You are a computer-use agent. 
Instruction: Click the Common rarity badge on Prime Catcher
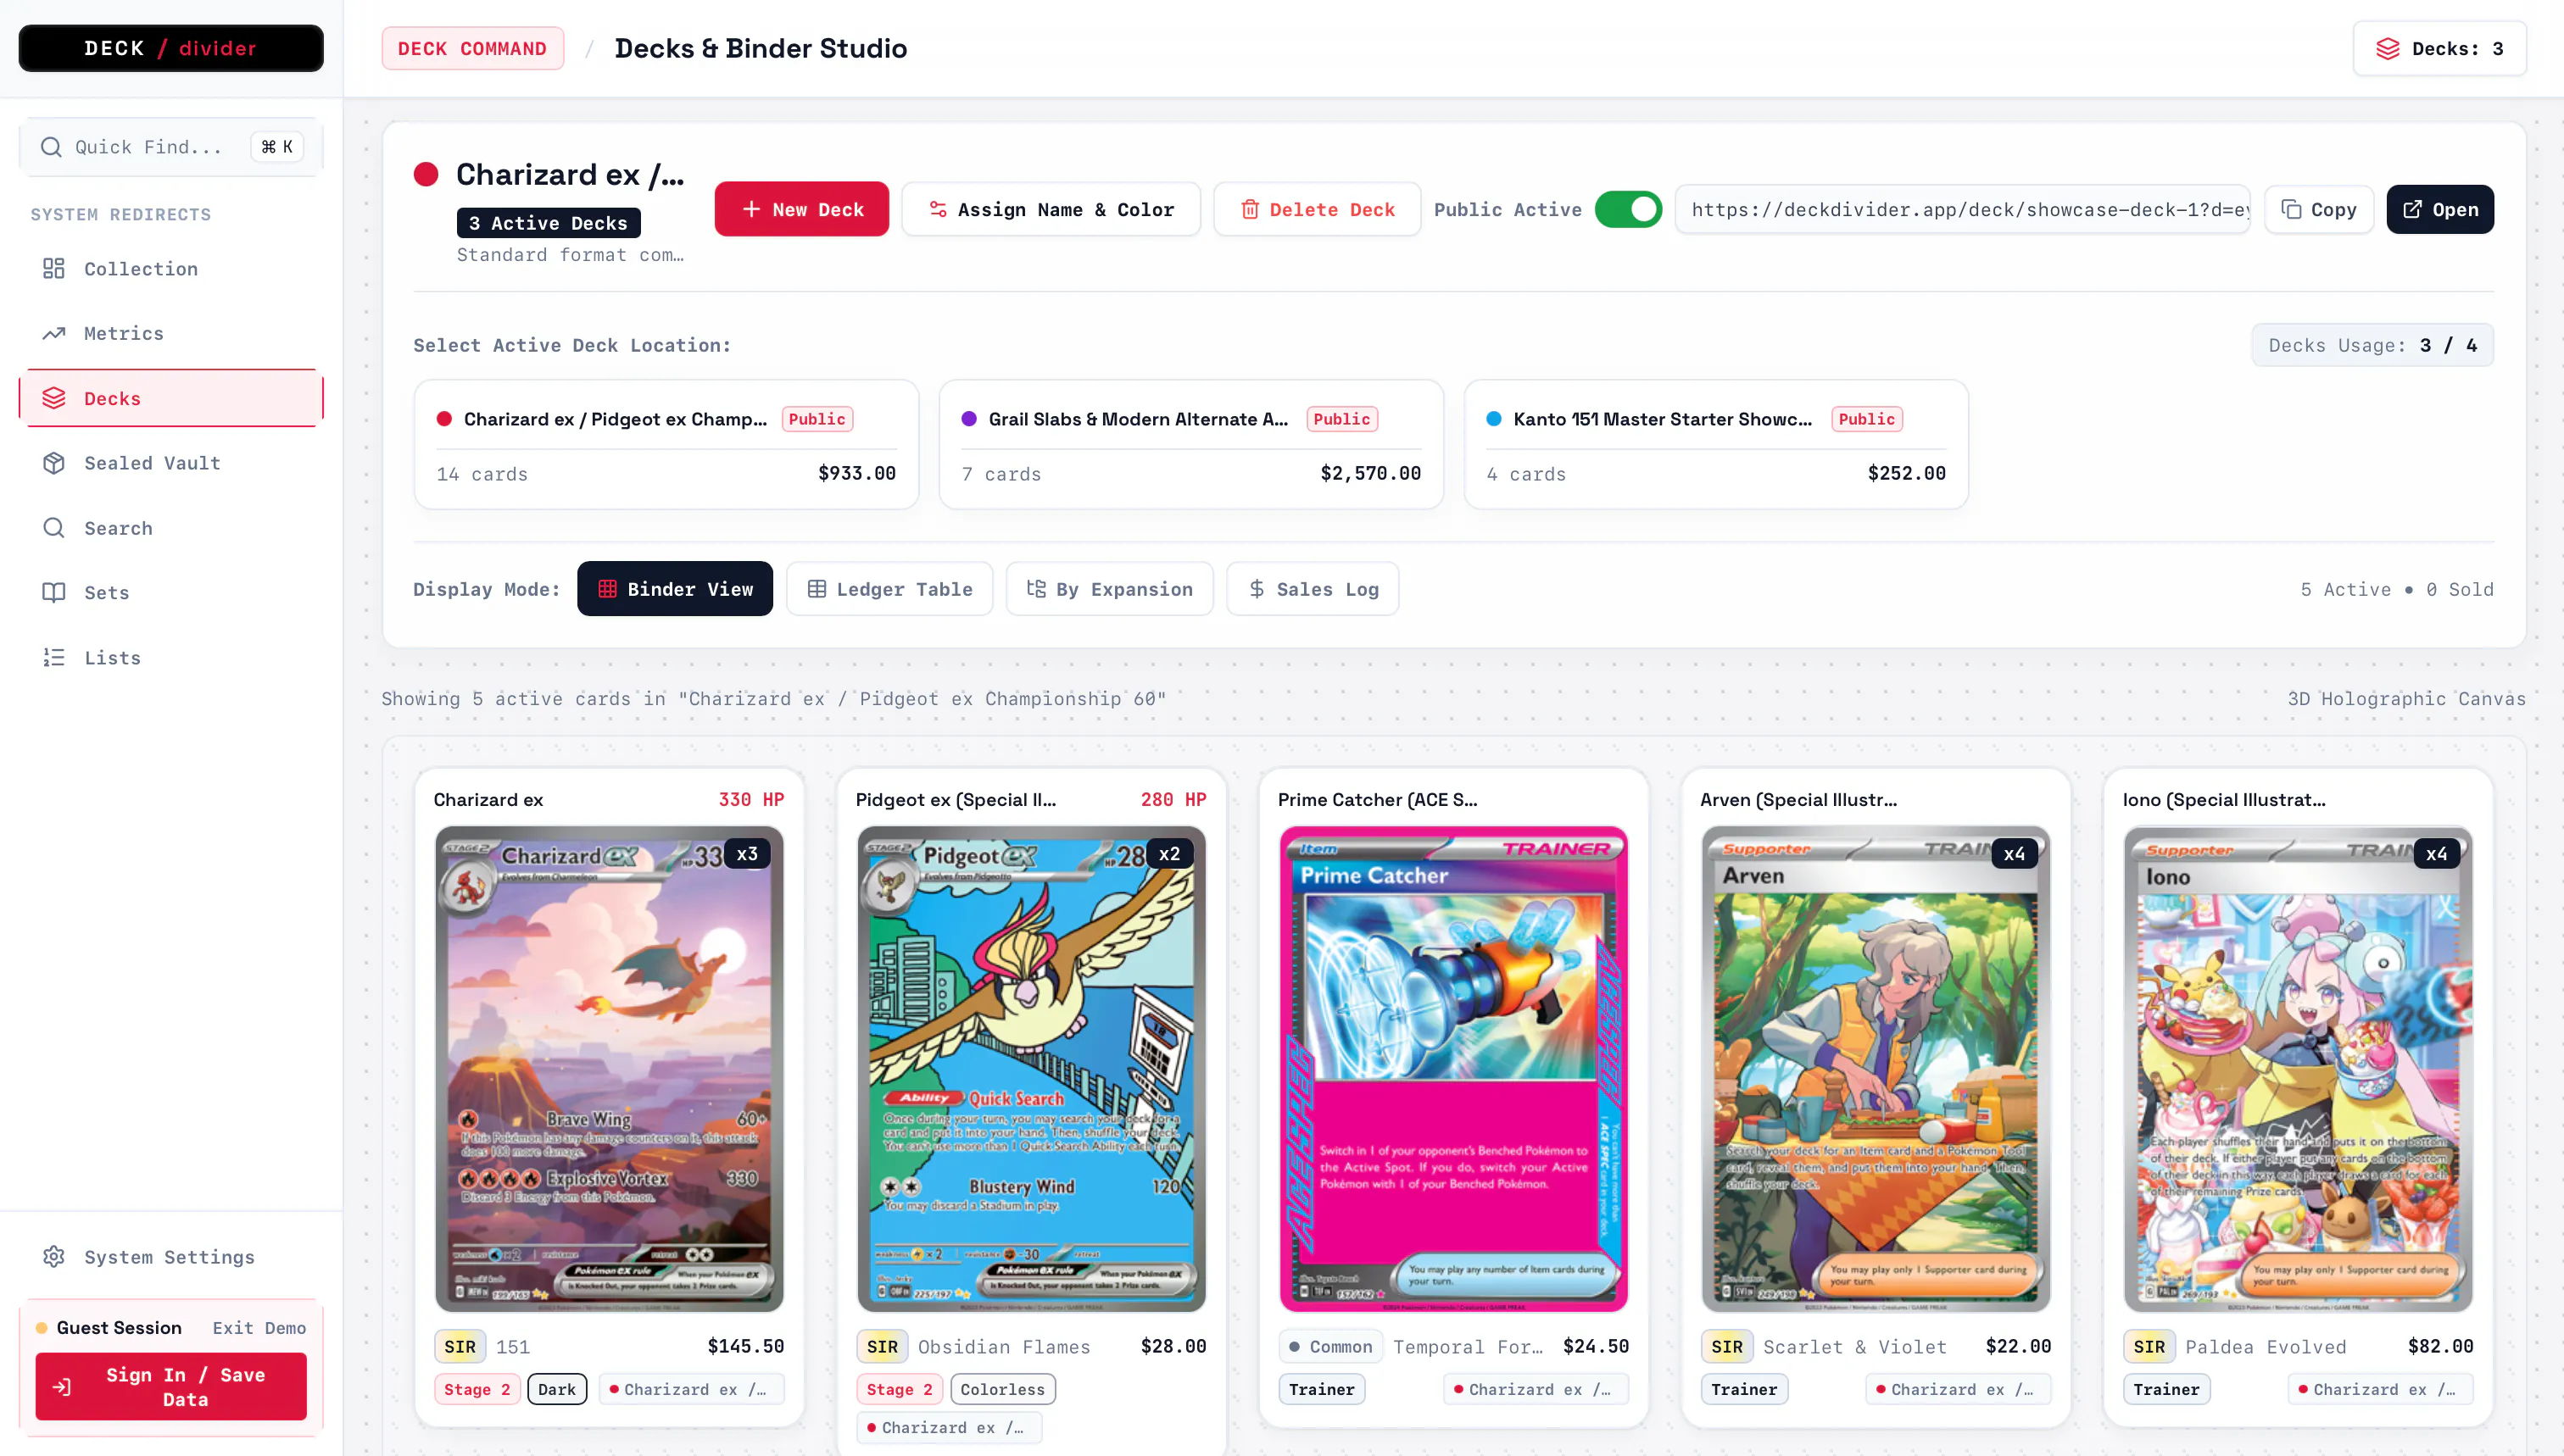pos(1331,1347)
